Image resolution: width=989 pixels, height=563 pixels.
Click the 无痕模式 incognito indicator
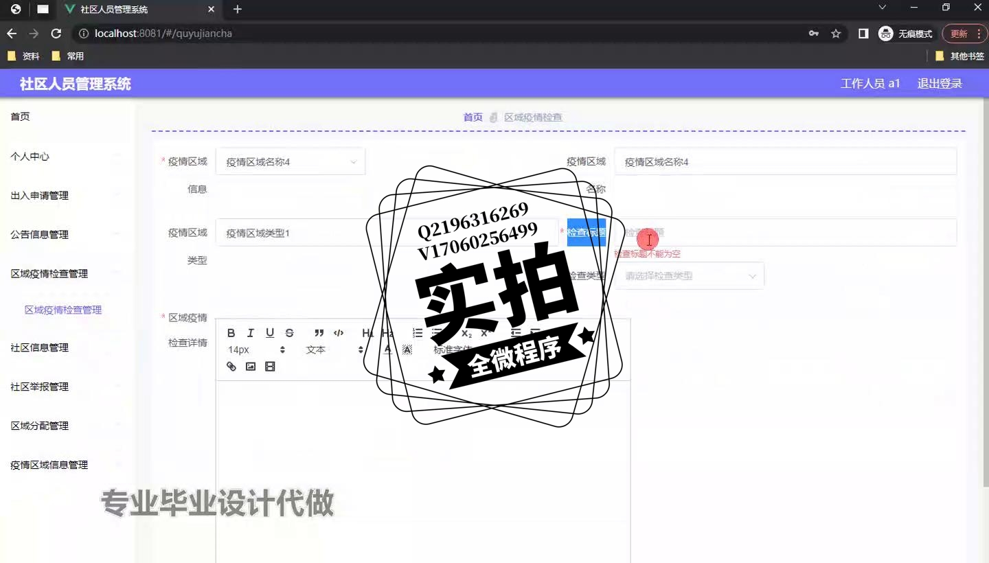pos(906,34)
